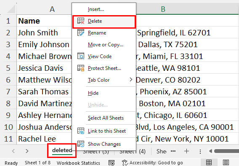Open Move or Copy... dialog

104,45
